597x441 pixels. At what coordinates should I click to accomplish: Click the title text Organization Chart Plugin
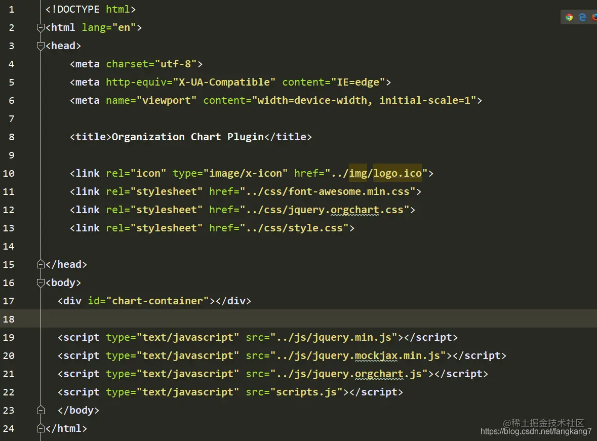[x=188, y=137]
